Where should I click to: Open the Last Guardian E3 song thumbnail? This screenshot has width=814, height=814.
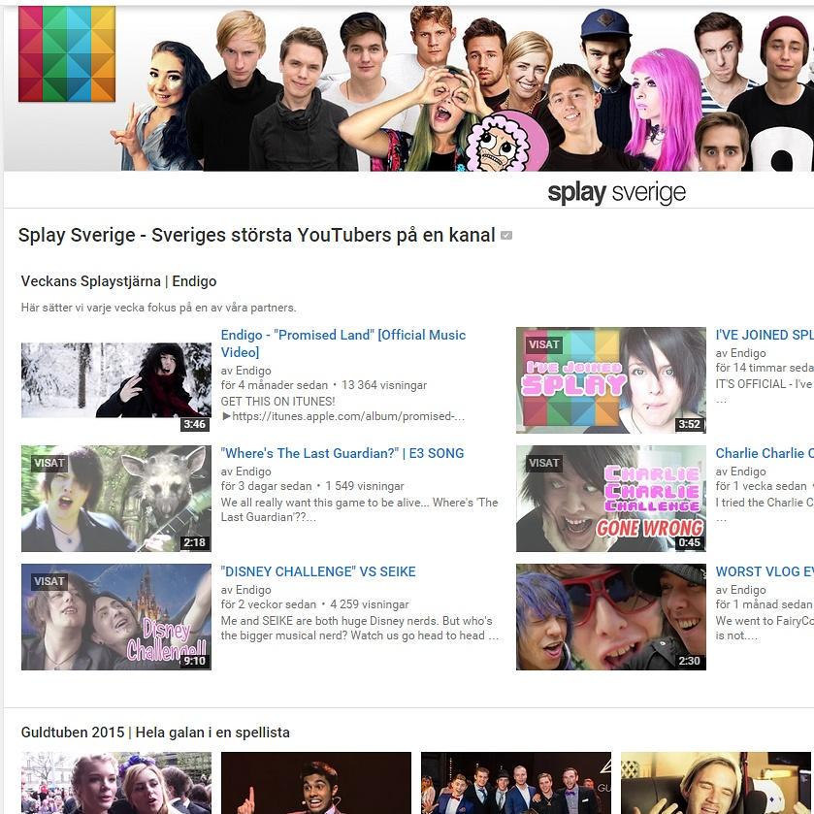(x=116, y=499)
